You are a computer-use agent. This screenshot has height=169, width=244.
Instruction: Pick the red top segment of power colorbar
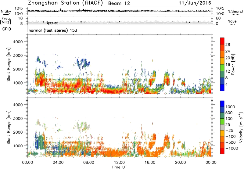tap(222, 41)
